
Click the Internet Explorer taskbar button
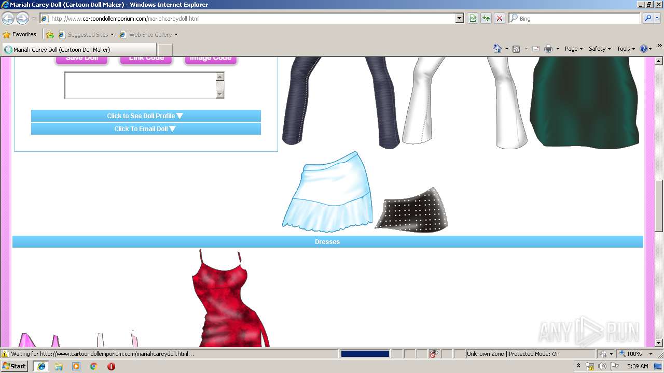41,366
